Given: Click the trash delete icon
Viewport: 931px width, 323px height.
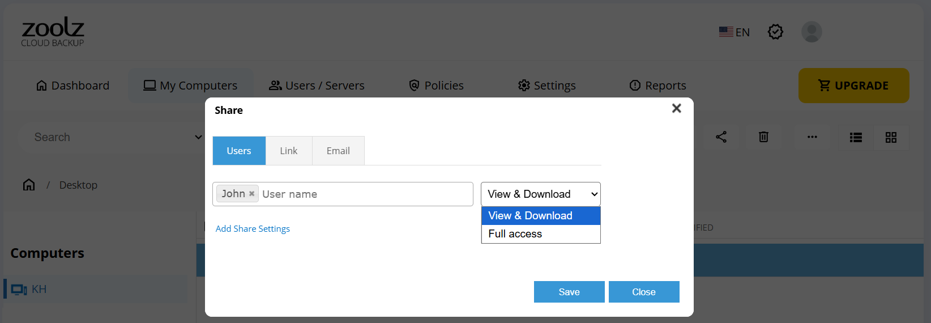Looking at the screenshot, I should click(763, 137).
